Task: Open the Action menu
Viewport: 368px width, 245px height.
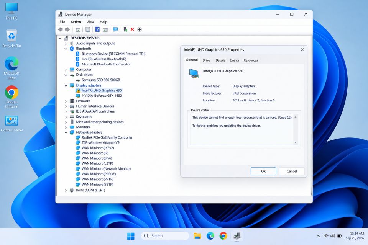Action: (x=76, y=22)
